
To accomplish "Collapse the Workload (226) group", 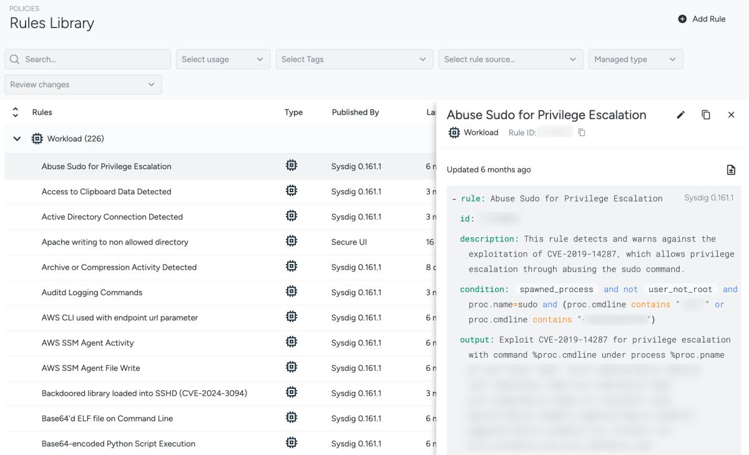I will pyautogui.click(x=17, y=139).
